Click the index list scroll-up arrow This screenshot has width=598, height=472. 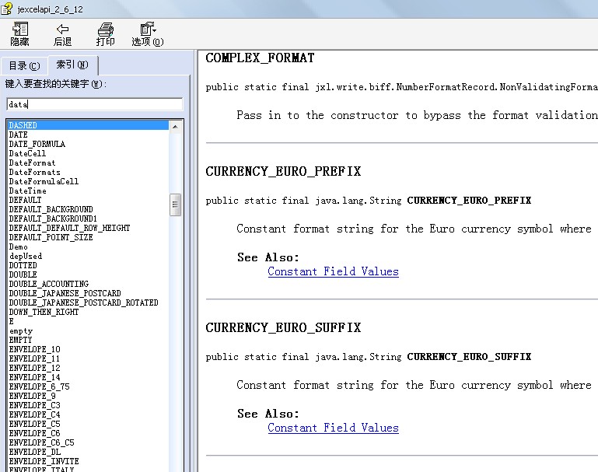(x=175, y=126)
